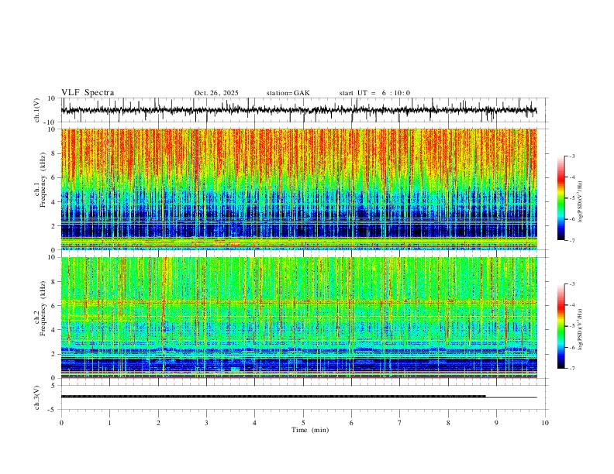The width and height of the screenshot is (614, 474).
Task: Click the time axis tick label '10'
Action: click(545, 423)
